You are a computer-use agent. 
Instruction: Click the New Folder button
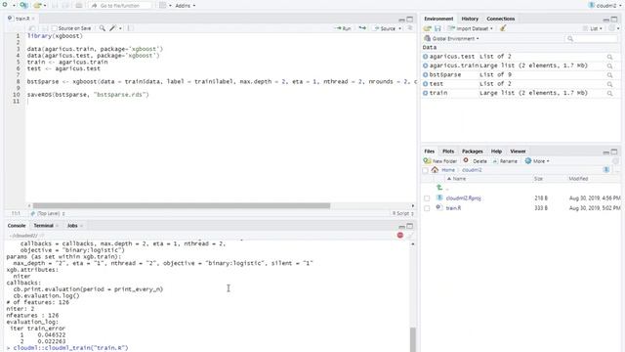tap(440, 160)
